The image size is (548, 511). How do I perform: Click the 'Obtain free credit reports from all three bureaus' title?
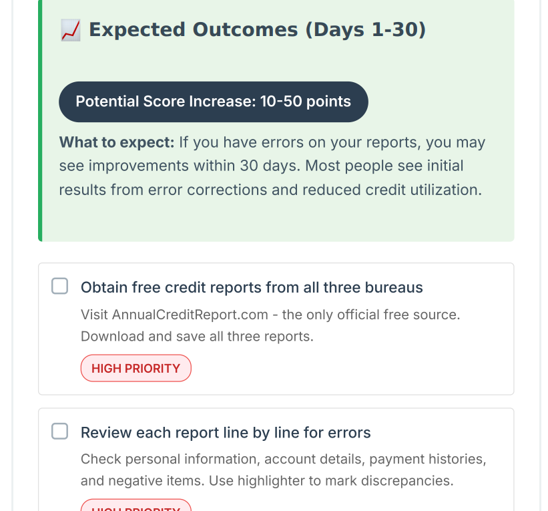tap(252, 287)
